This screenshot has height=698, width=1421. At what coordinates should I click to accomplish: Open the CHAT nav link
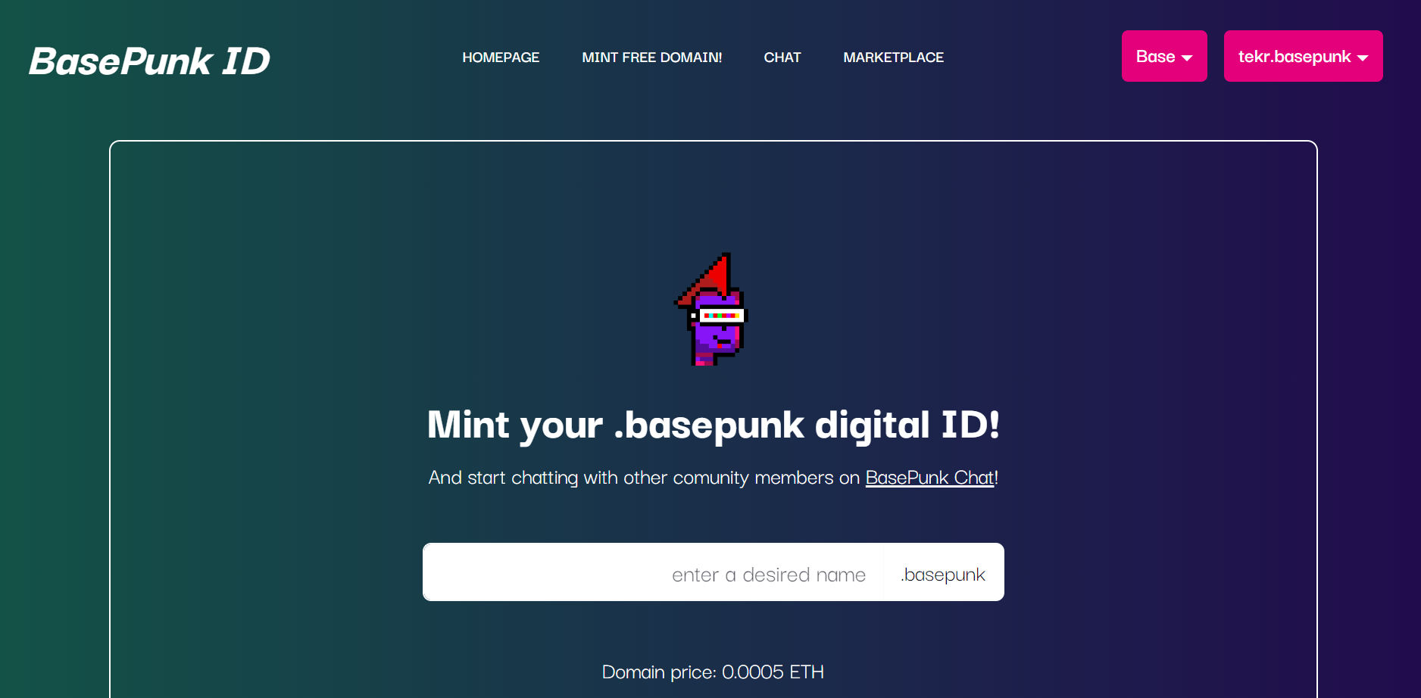[x=782, y=58]
